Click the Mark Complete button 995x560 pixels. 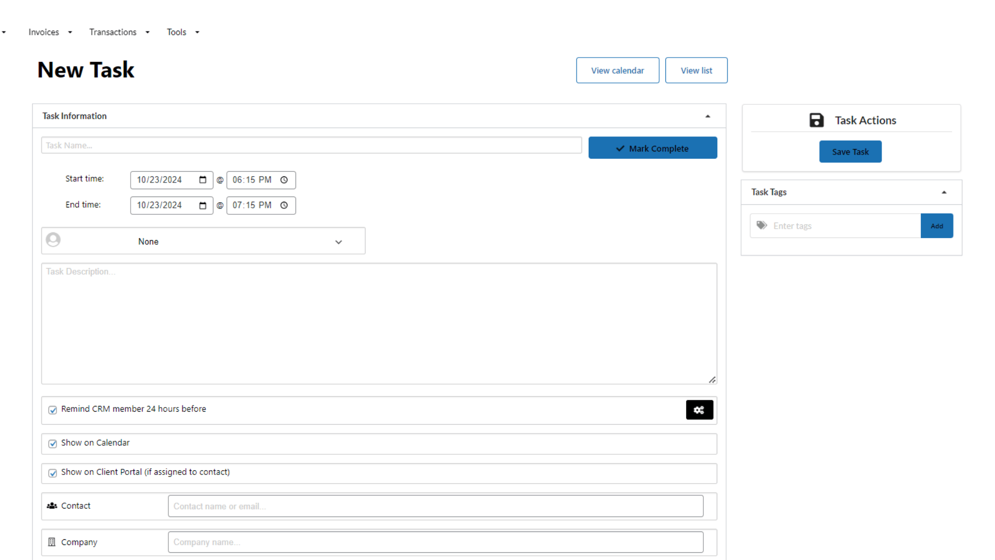[652, 148]
